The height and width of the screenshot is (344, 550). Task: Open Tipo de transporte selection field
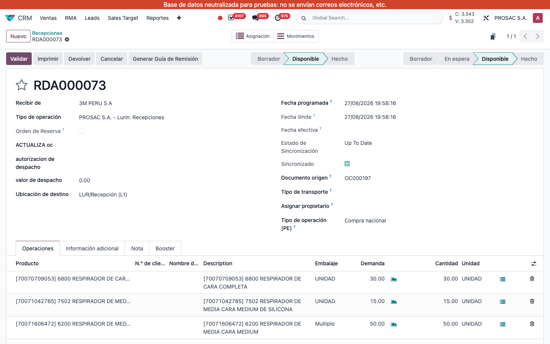pyautogui.click(x=439, y=192)
